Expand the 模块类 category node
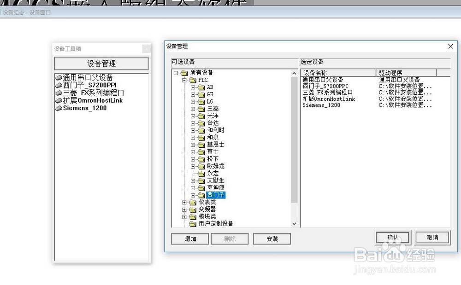This screenshot has height=285, width=461. tap(184, 216)
